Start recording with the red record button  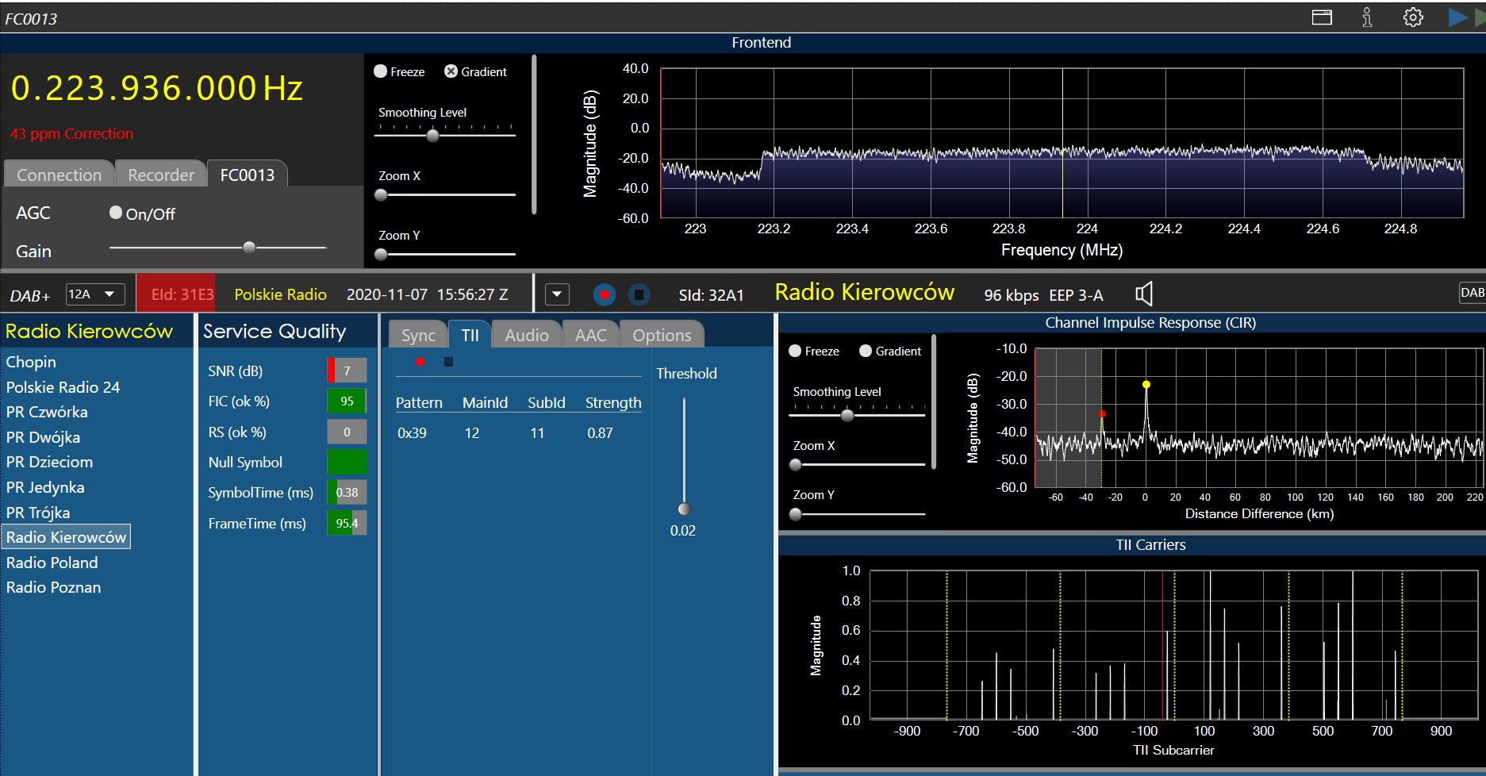(605, 295)
